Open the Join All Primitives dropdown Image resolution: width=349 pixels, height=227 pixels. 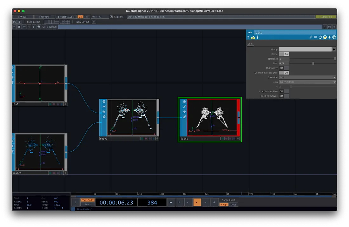click(307, 82)
